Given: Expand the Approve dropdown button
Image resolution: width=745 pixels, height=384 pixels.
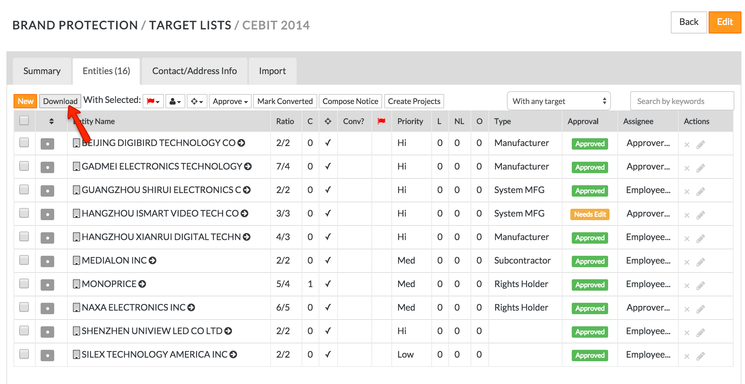Looking at the screenshot, I should tap(230, 102).
